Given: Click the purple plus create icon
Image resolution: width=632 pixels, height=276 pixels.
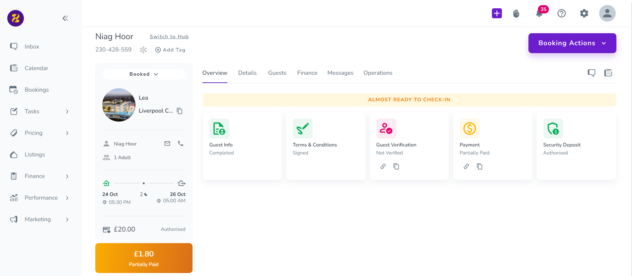Looking at the screenshot, I should click(497, 13).
